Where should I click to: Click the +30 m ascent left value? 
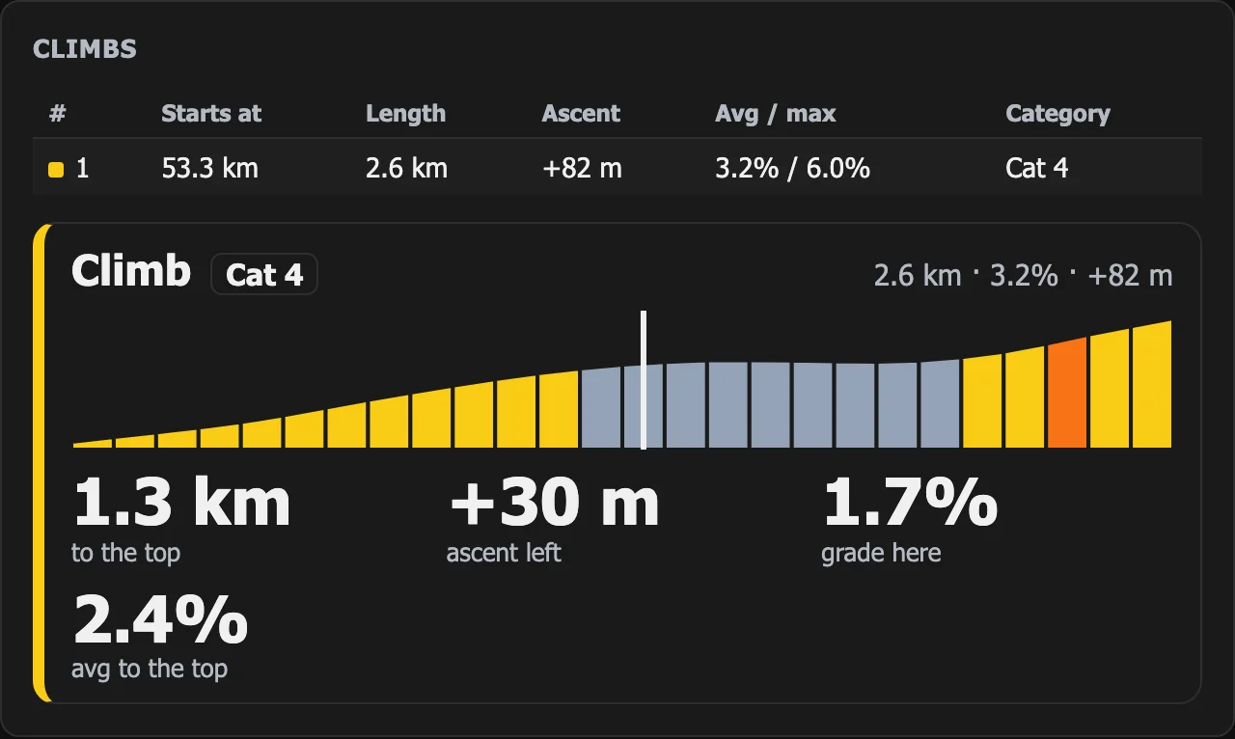pyautogui.click(x=554, y=503)
